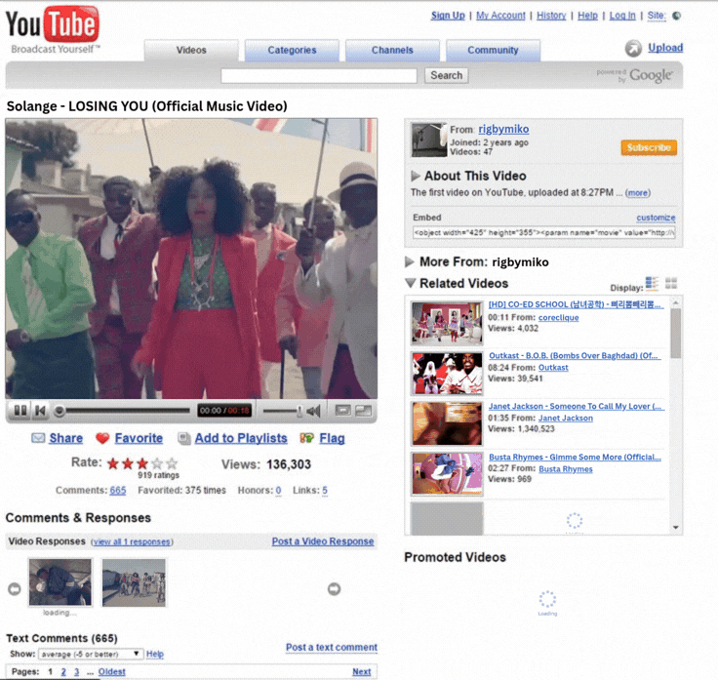The image size is (718, 680).
Task: Click Post a text comment link
Action: coord(332,648)
